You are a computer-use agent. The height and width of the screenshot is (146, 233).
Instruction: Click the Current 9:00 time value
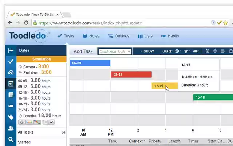[x=44, y=66]
